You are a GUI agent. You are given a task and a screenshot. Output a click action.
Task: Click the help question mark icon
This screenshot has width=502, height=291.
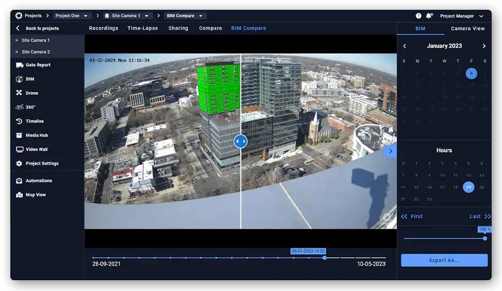(418, 16)
